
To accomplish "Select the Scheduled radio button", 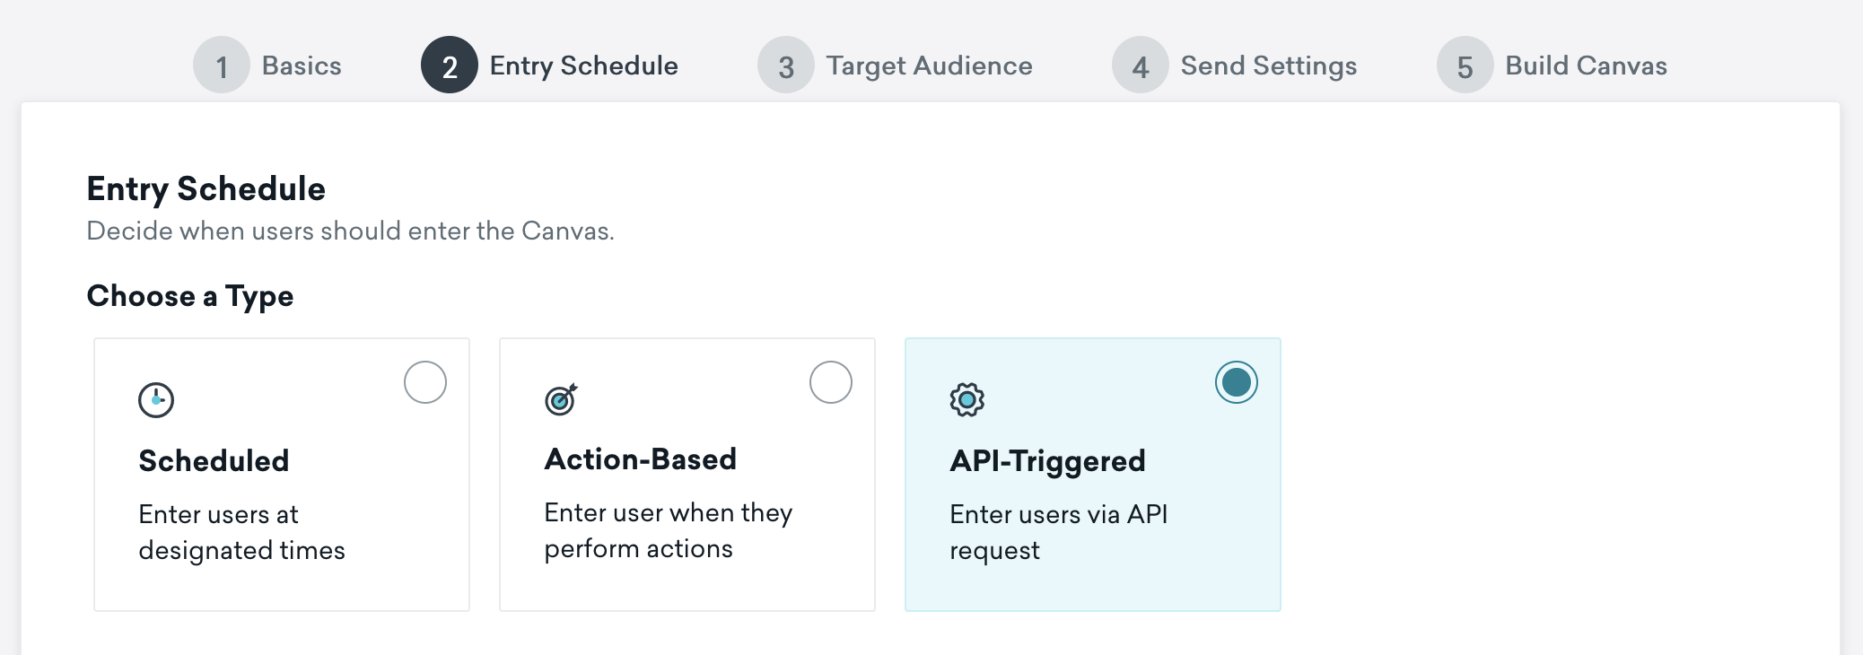I will (425, 382).
